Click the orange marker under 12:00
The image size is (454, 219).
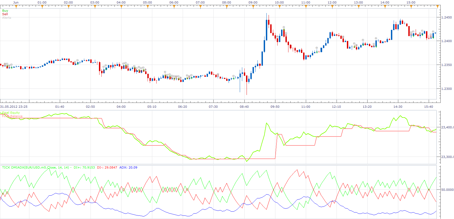332,7
